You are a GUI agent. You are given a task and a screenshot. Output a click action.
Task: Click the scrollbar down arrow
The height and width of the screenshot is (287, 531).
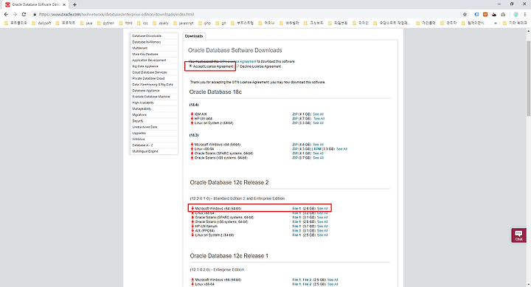pos(529,285)
